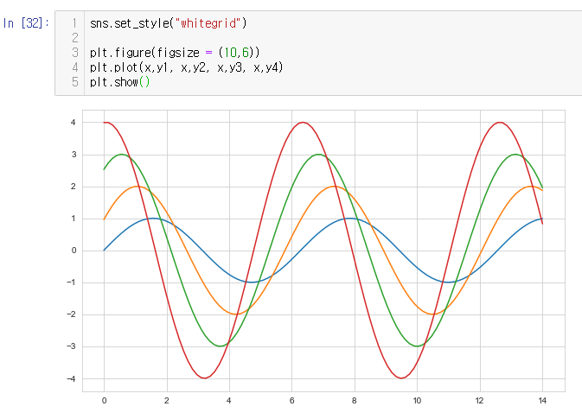582x419 pixels.
Task: Click the empty second code line
Action: 173,38
